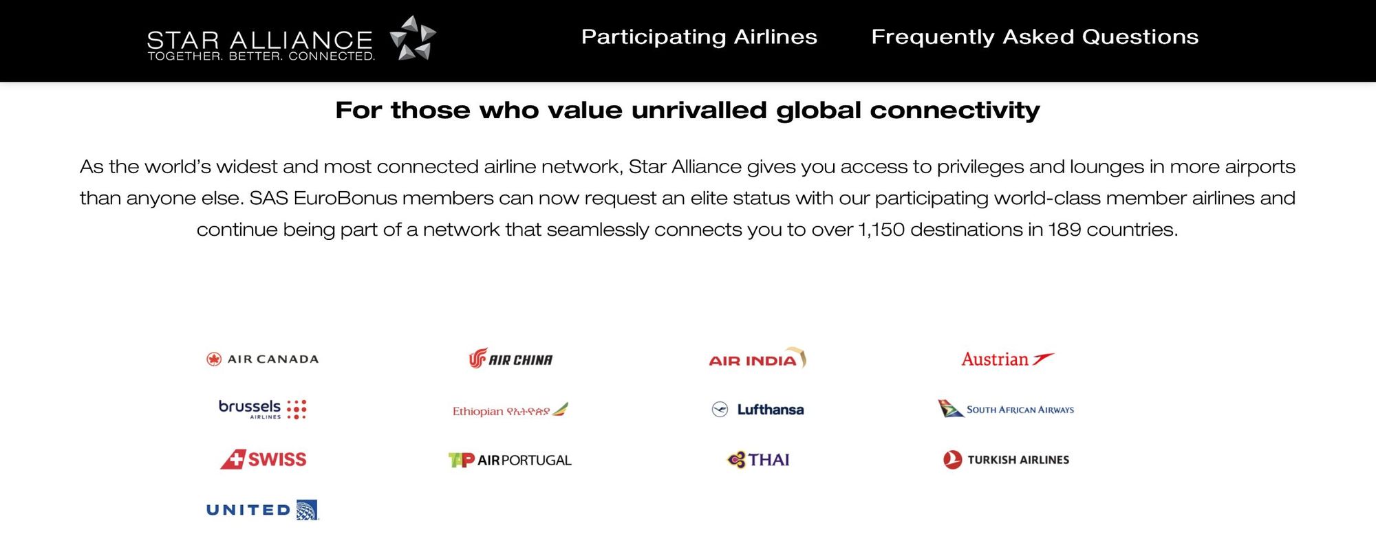Click the United airline logo
The width and height of the screenshot is (1376, 545).
[x=263, y=510]
